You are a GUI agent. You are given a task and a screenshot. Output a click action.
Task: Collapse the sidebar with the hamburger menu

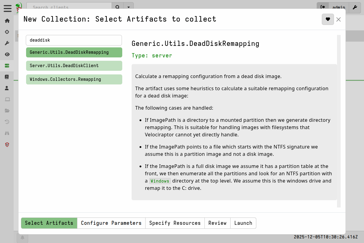(8, 9)
